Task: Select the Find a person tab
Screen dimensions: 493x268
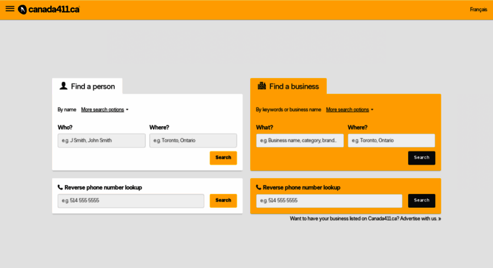Action: [87, 86]
